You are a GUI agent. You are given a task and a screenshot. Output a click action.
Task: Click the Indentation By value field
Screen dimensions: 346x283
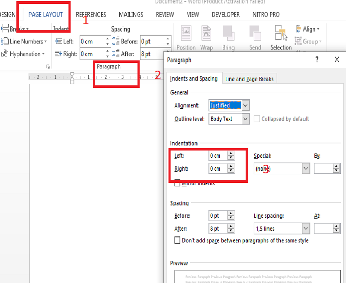[x=327, y=169]
